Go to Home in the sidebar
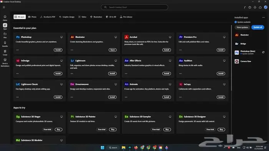269x151 pixels. (x=5, y=18)
